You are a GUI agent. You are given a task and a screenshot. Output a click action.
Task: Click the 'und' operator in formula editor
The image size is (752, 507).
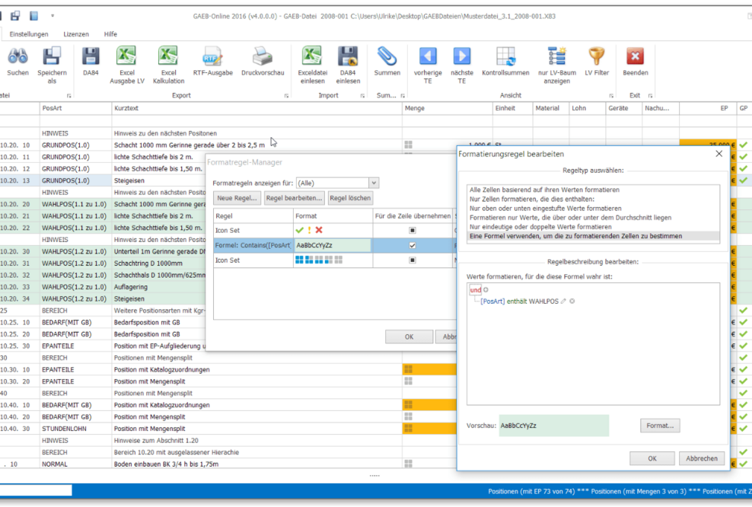tap(475, 290)
